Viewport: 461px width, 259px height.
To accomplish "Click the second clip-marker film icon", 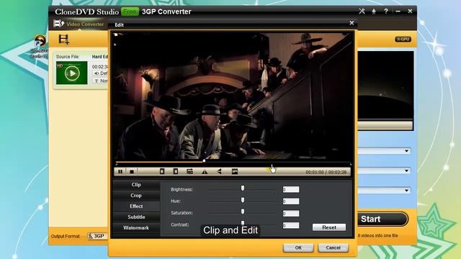I will coord(176,171).
